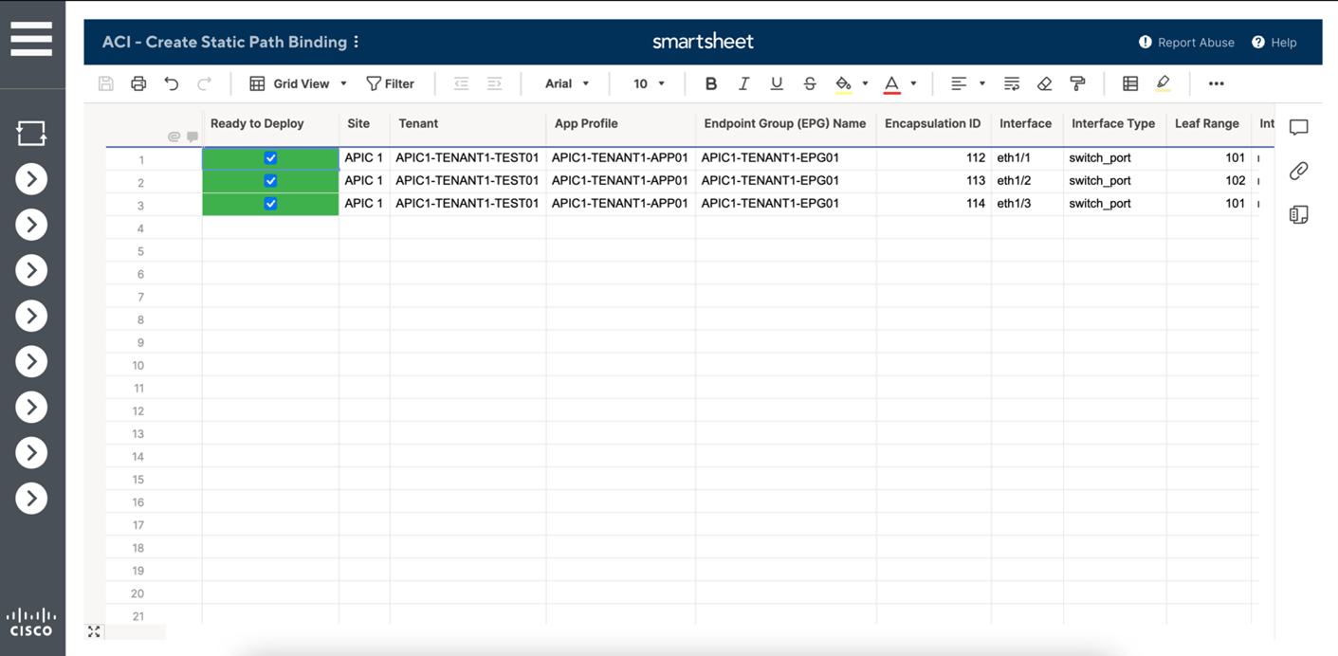Open the Attachments panel

(x=1298, y=171)
